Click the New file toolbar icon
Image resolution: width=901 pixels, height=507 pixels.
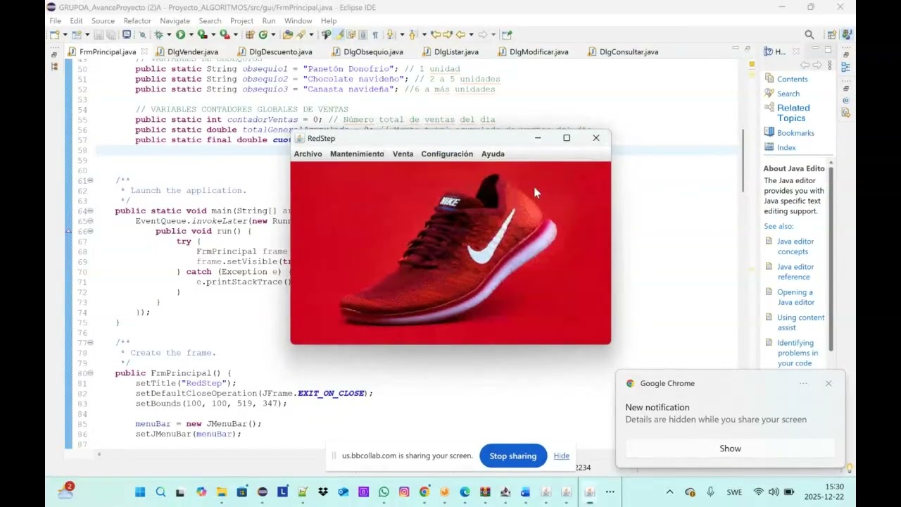(x=55, y=35)
